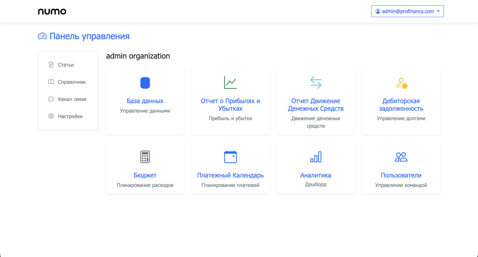Click the book icon beside Справочник
The width and height of the screenshot is (478, 257).
click(x=51, y=82)
